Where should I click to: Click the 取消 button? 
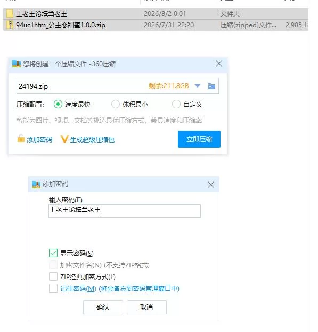(146, 307)
